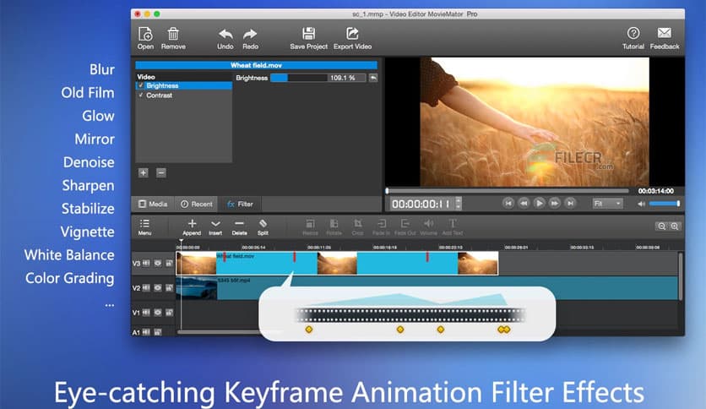Click the rewind playback button
Image resolution: width=706 pixels, height=409 pixels.
tap(524, 204)
